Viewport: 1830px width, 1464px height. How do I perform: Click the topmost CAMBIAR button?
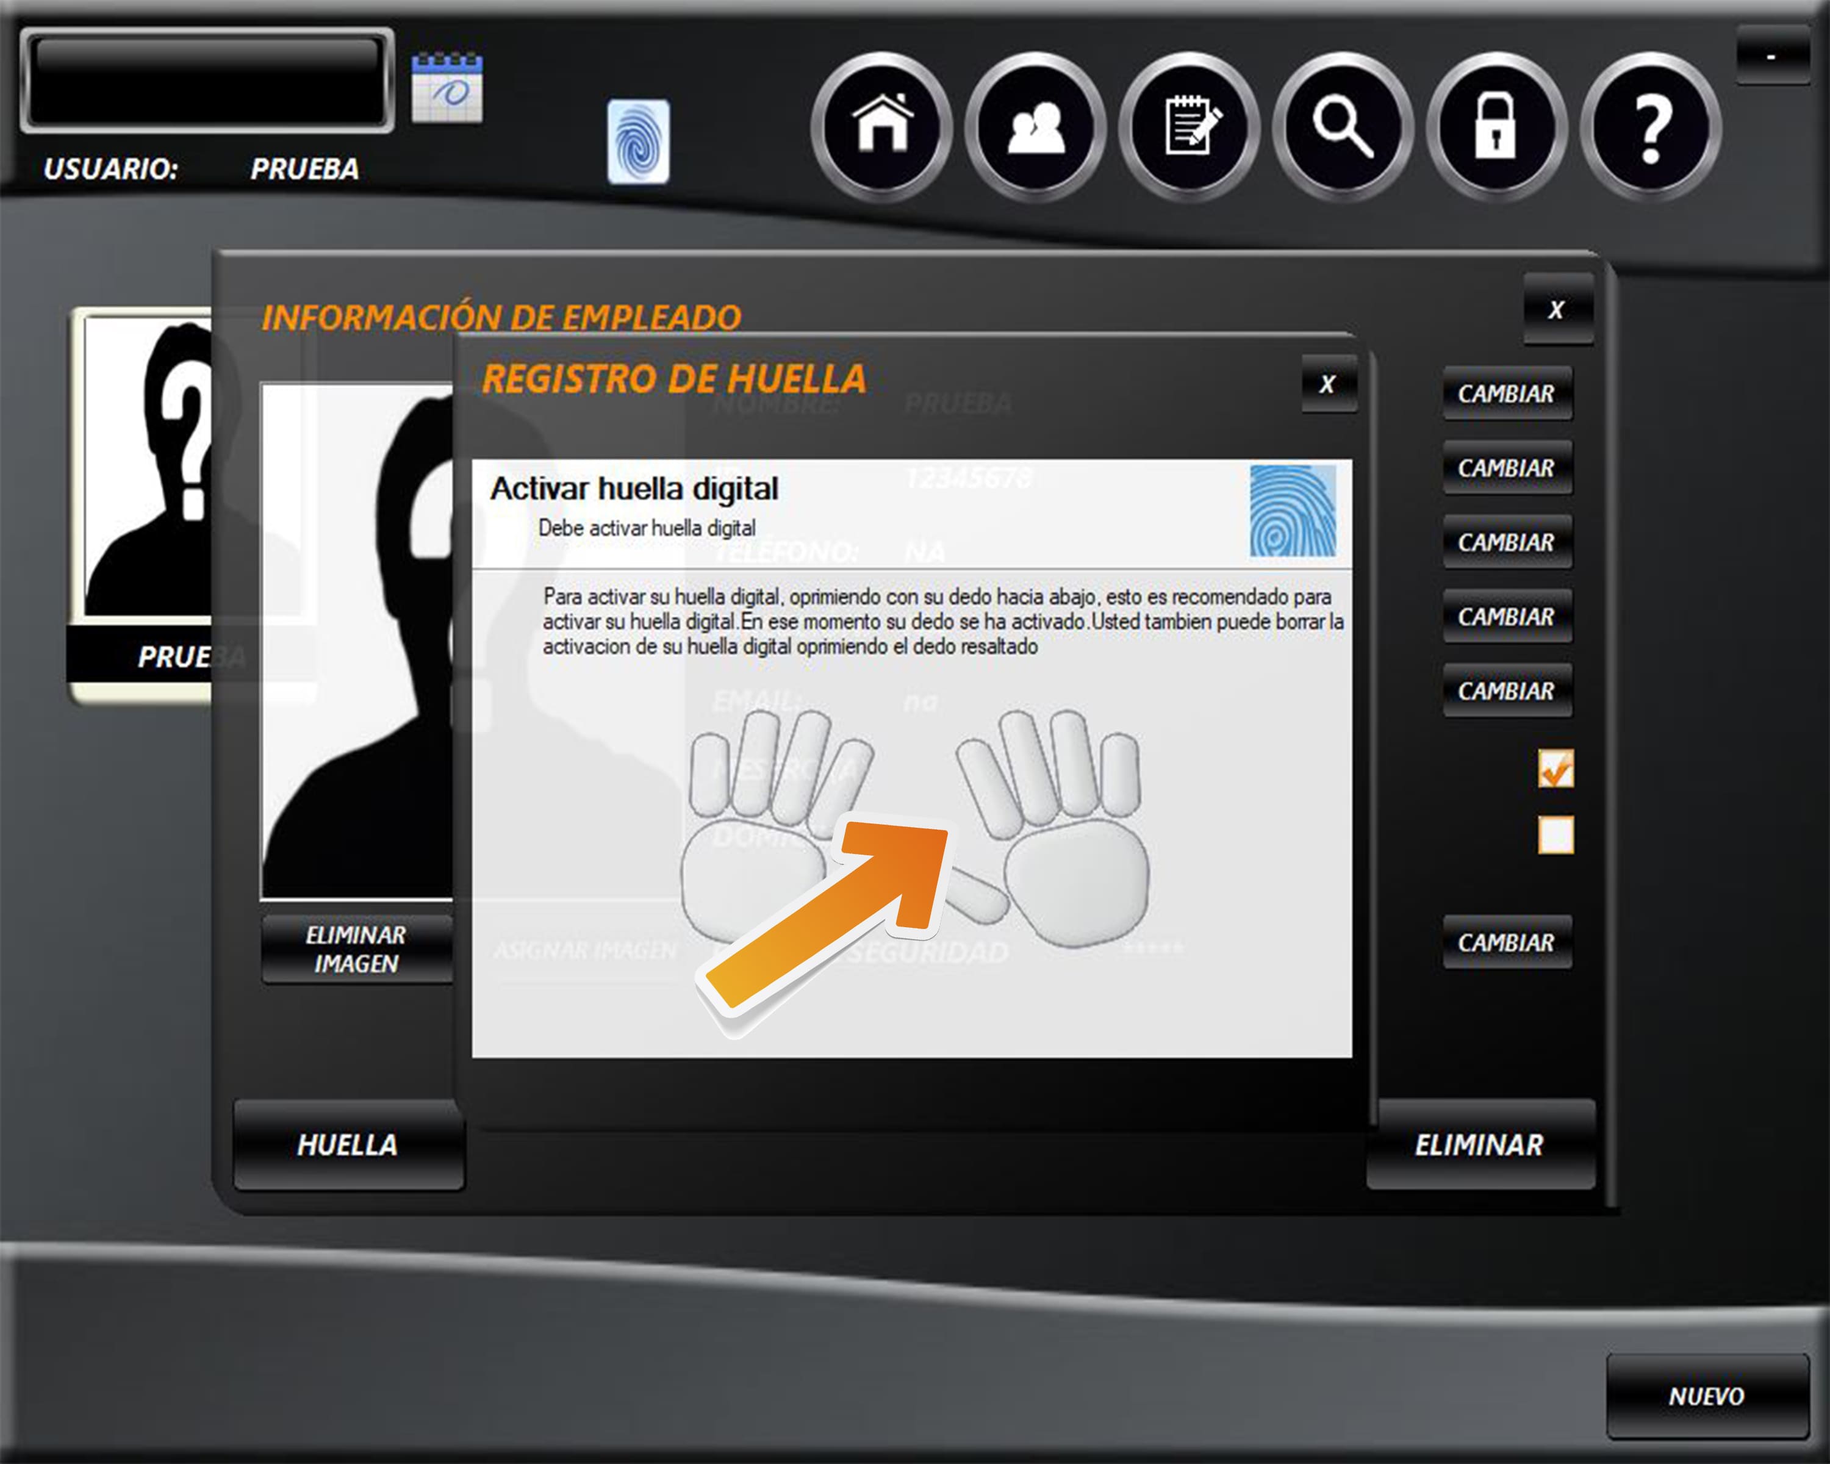pos(1507,394)
